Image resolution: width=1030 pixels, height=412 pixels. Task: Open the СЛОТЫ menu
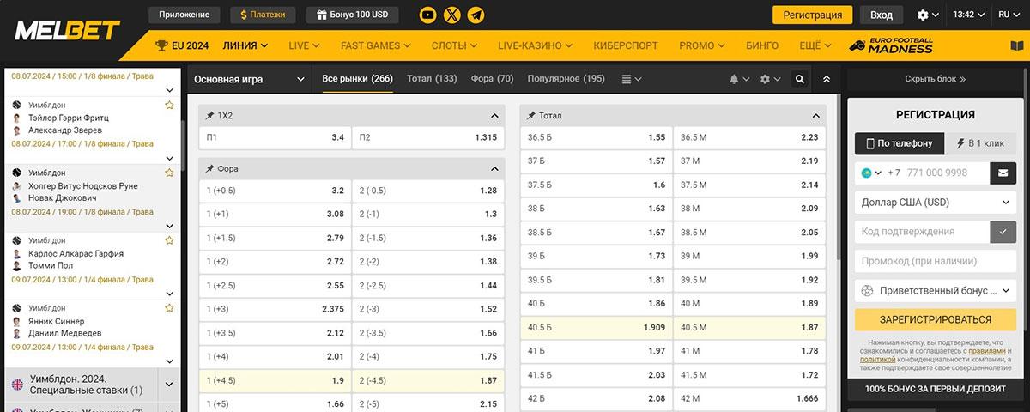tap(456, 45)
